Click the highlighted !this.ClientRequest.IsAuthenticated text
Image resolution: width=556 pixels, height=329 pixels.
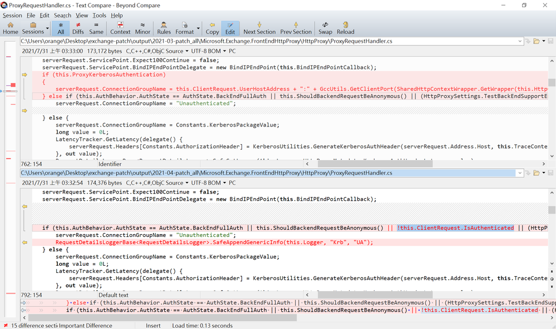pos(455,228)
